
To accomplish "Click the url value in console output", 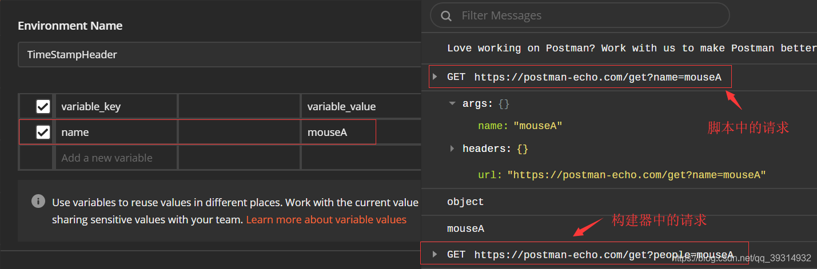I will (x=636, y=175).
